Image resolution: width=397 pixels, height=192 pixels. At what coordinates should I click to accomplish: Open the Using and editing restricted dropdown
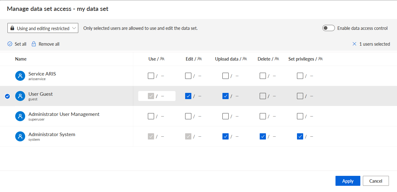43,28
